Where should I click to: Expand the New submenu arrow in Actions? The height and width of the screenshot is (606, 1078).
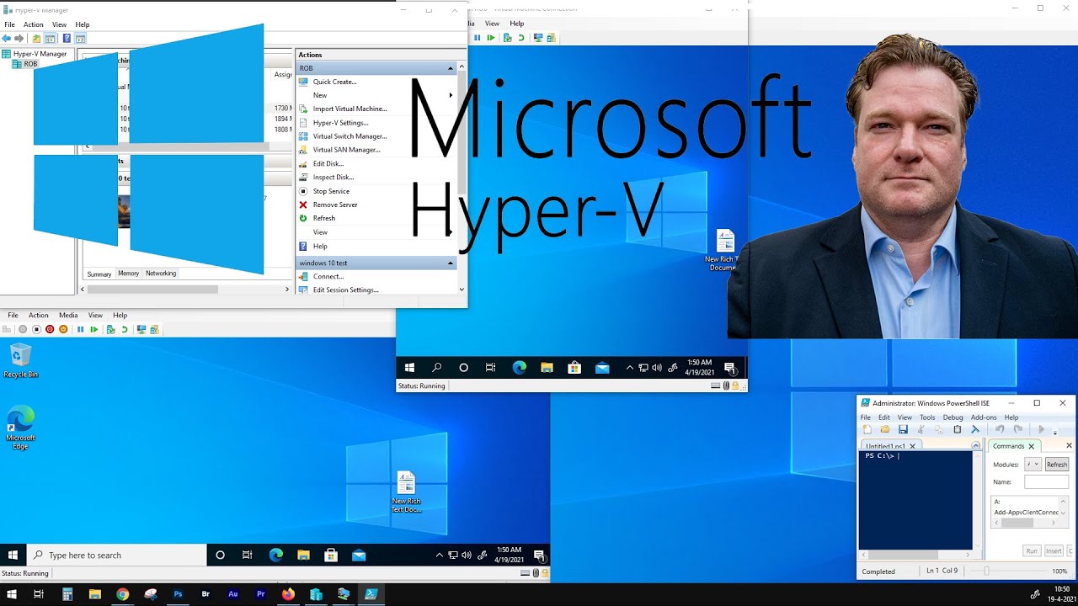tap(451, 95)
